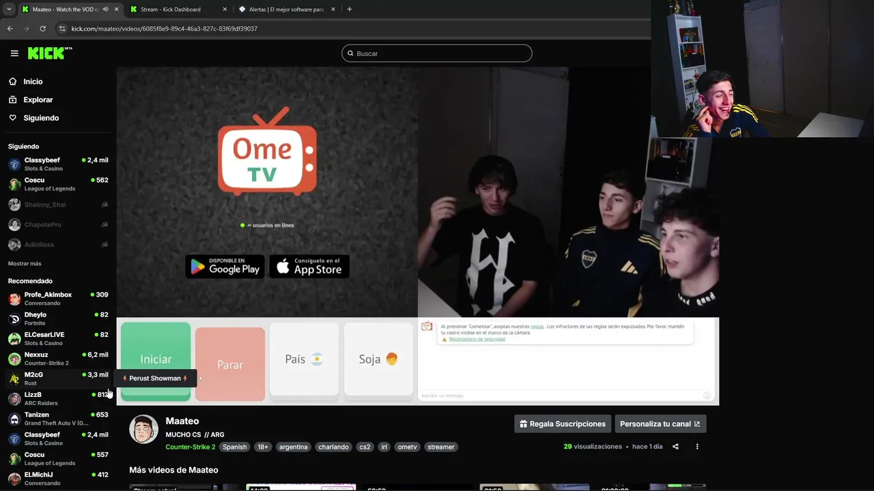Click Google Play badge in video
Viewport: 874px width, 491px height.
pyautogui.click(x=225, y=267)
